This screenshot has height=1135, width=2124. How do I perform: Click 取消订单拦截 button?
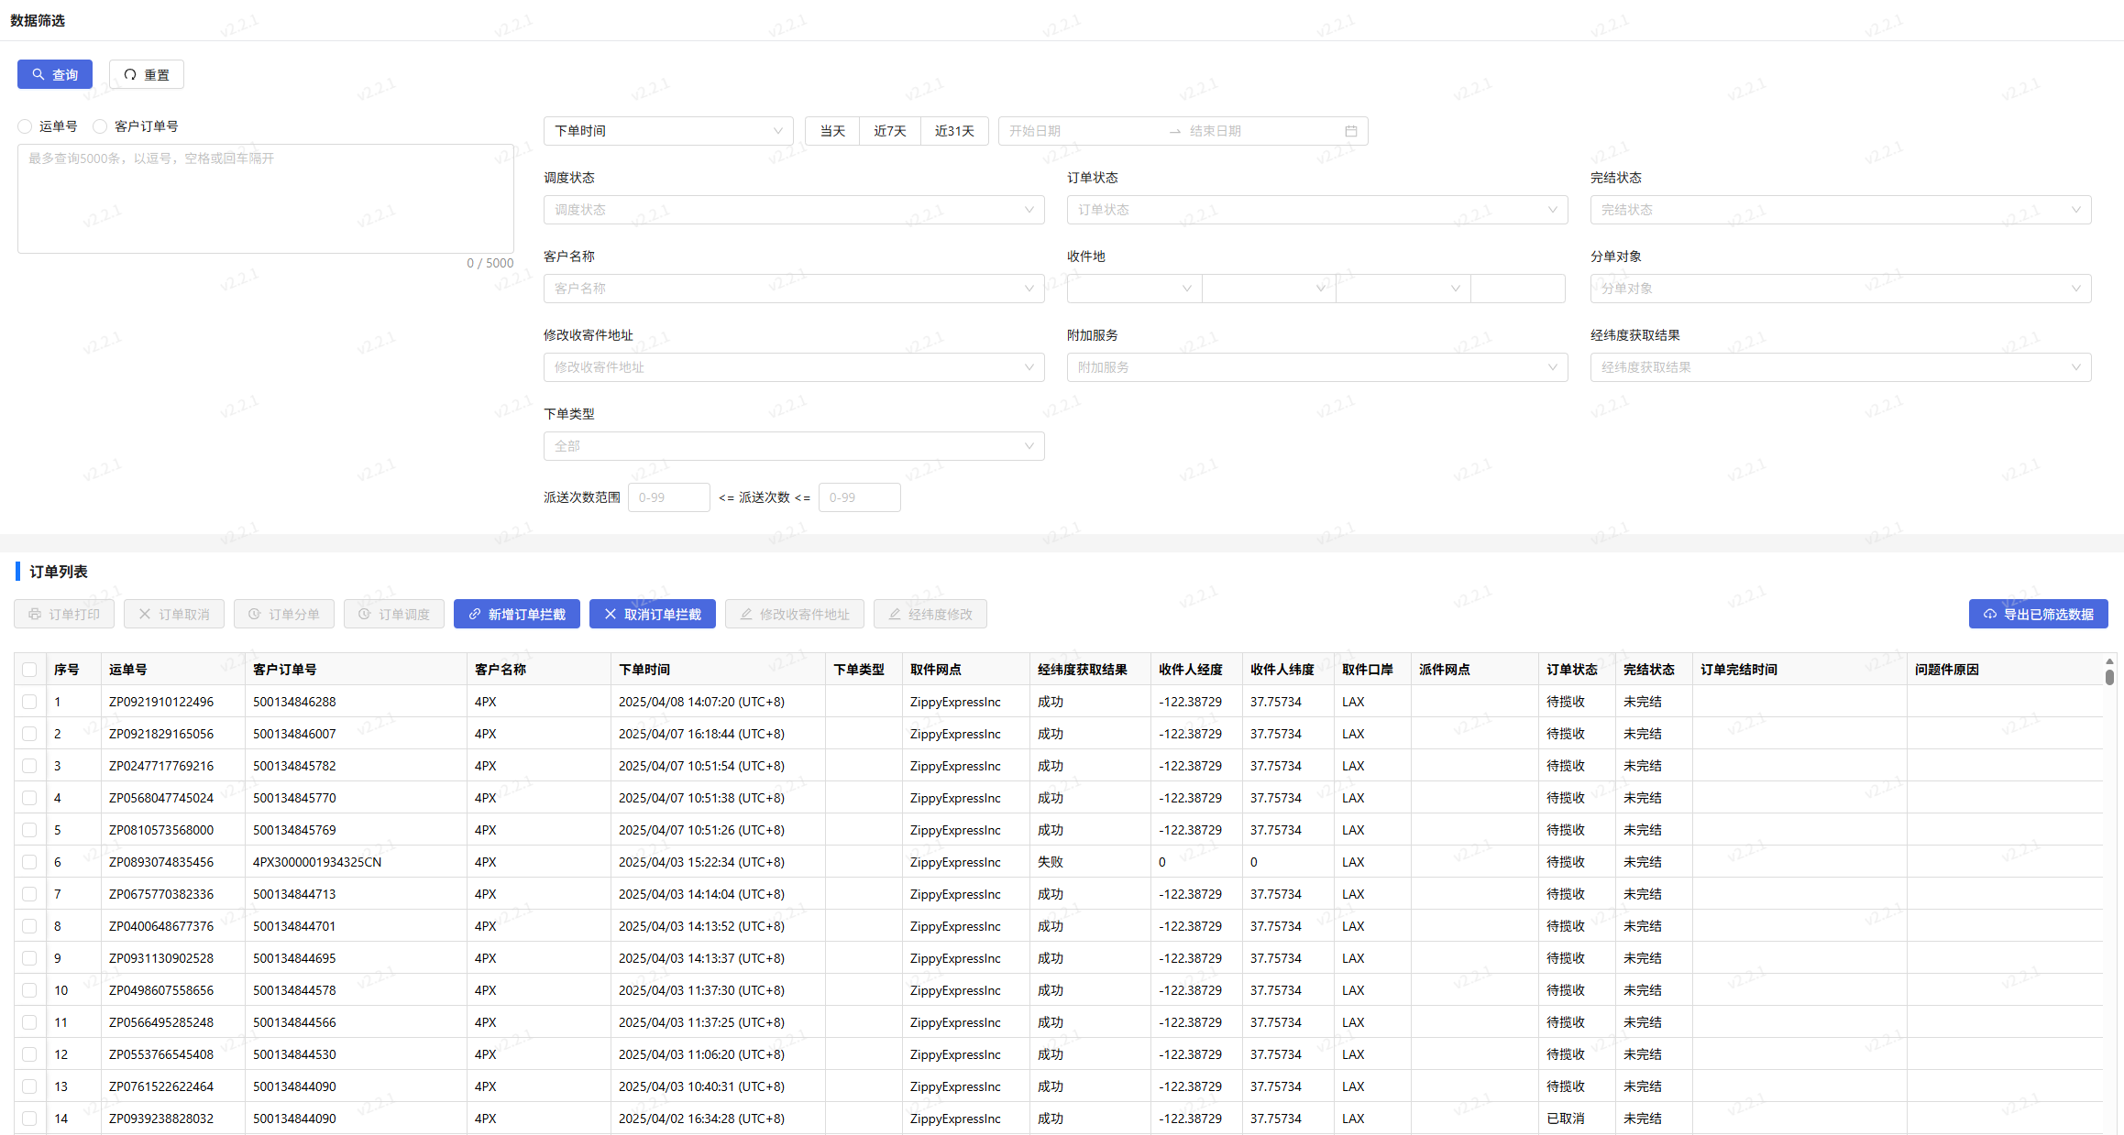pos(652,614)
